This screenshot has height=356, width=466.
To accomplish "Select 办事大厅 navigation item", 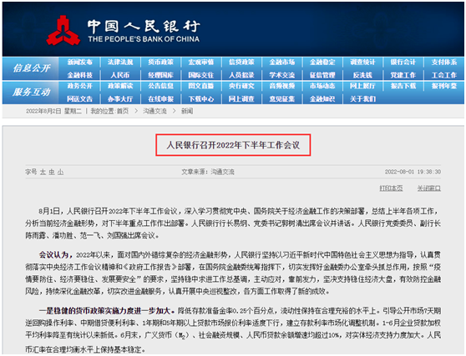I will point(120,98).
